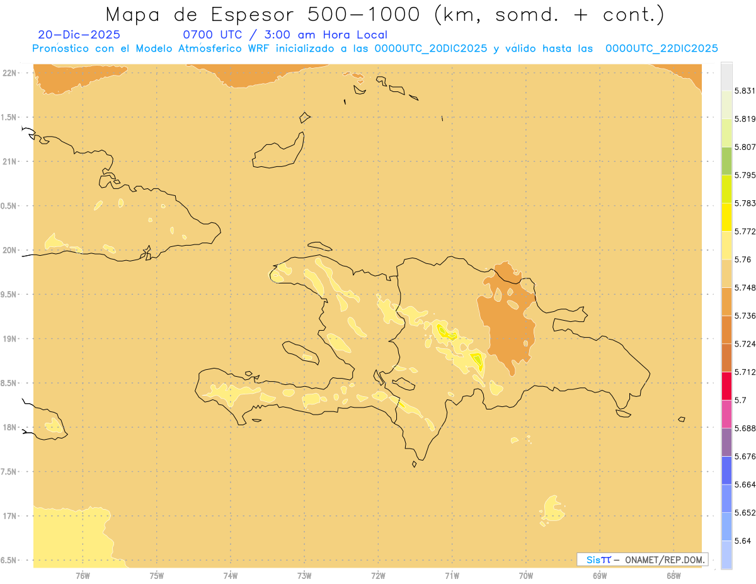Click the legend value 5.819

pos(745,119)
